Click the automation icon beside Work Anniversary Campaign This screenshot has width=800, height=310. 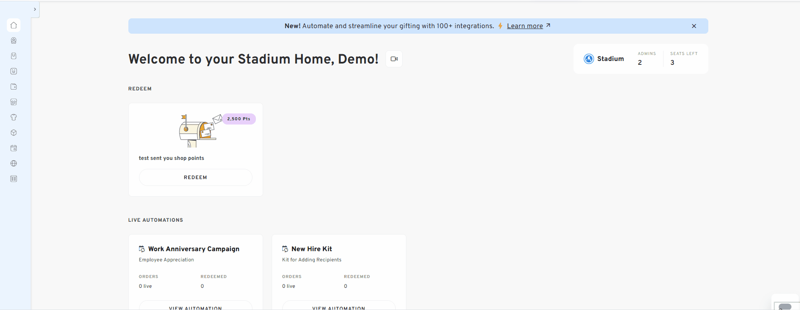[x=142, y=249]
